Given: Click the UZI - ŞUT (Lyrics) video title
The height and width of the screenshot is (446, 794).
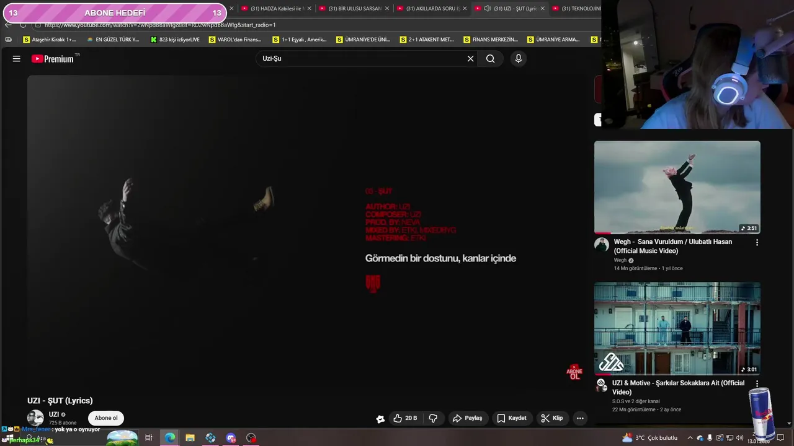Looking at the screenshot, I should click(60, 401).
